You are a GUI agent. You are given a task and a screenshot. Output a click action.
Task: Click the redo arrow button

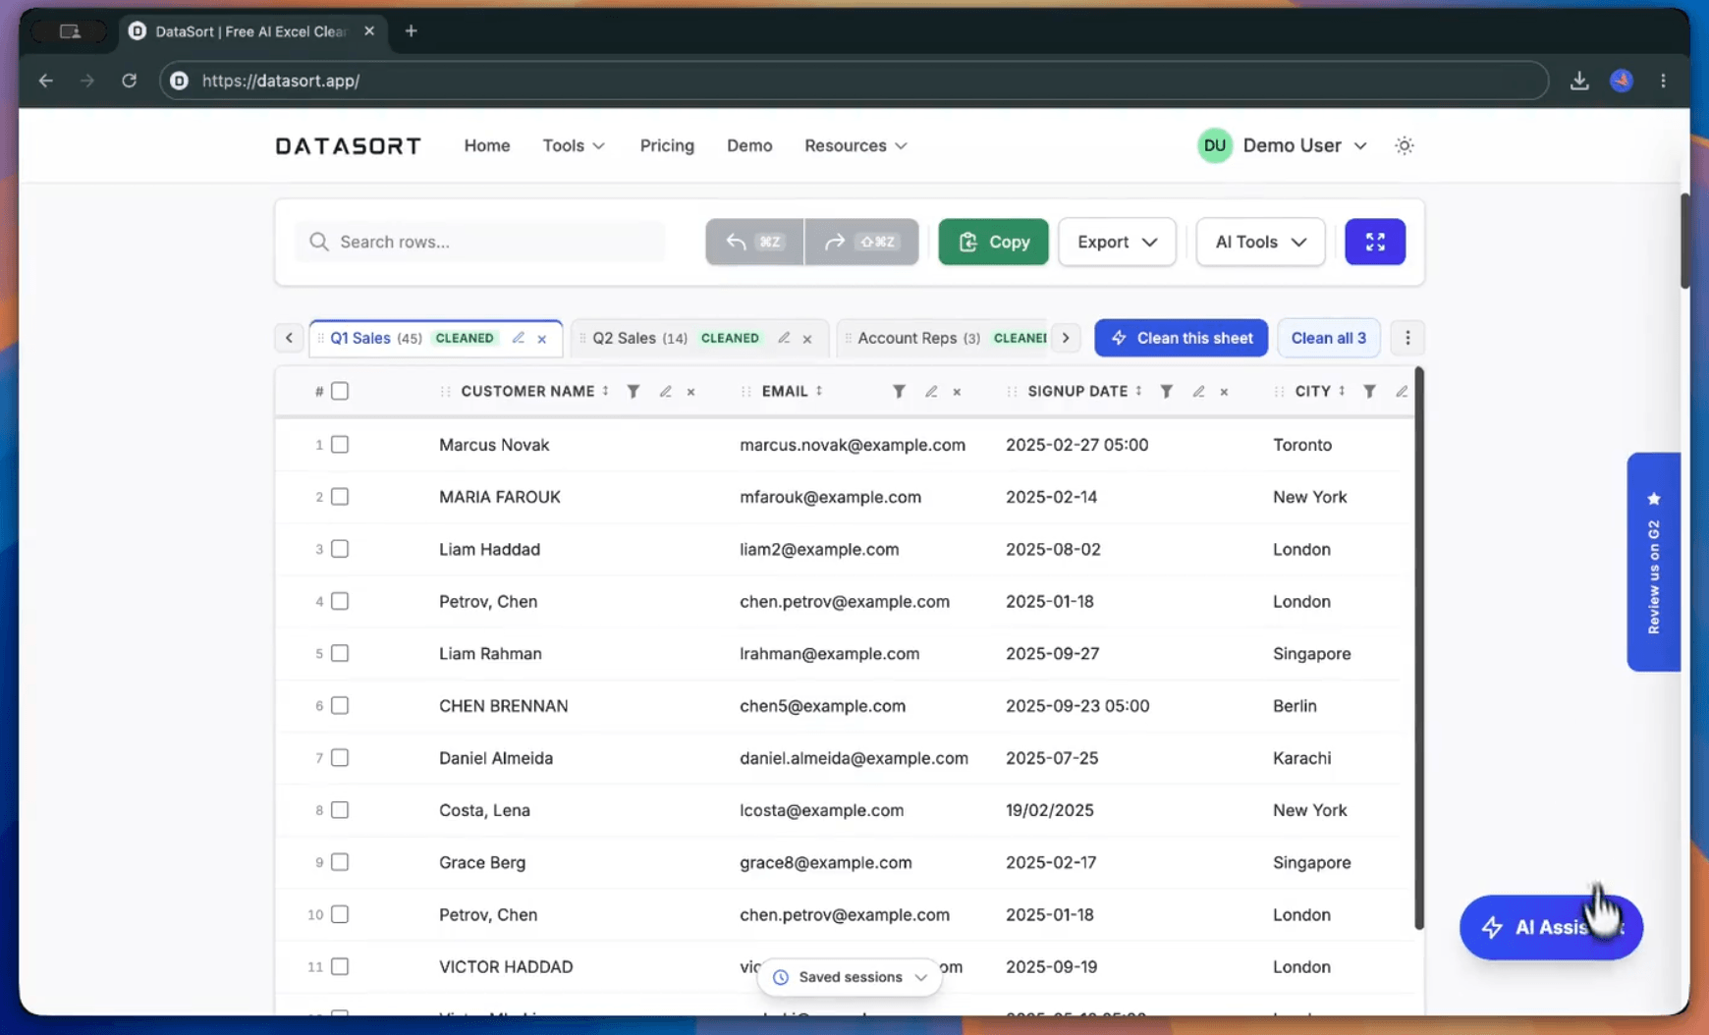click(861, 242)
